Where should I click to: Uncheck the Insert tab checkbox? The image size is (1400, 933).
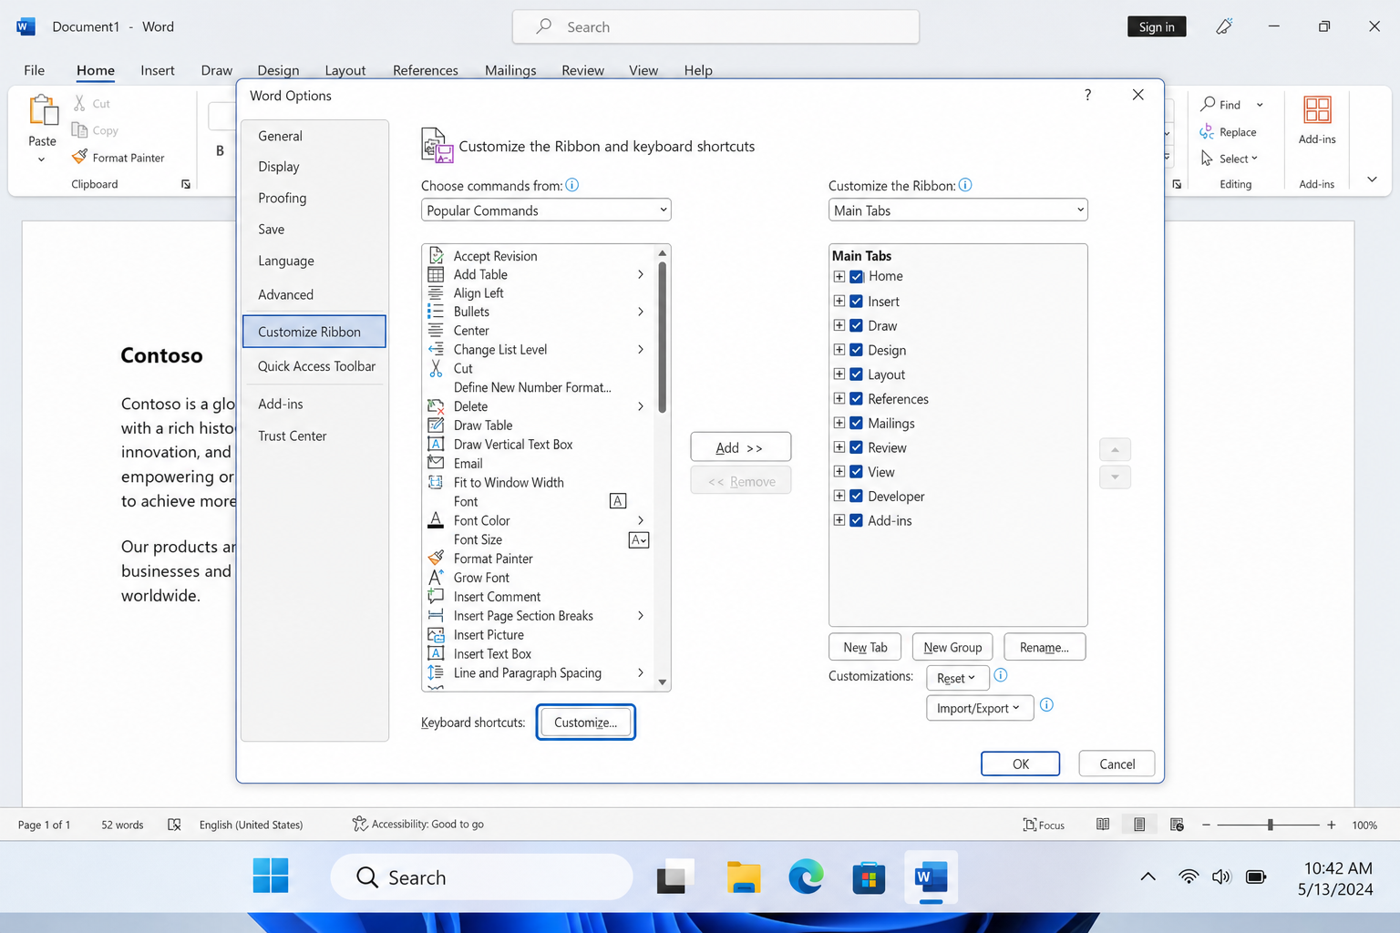(857, 301)
